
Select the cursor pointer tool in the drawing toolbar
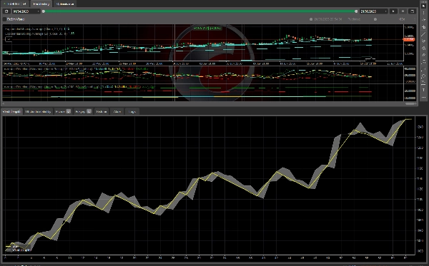tap(423, 6)
